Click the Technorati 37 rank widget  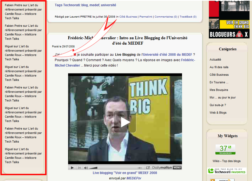225,149
